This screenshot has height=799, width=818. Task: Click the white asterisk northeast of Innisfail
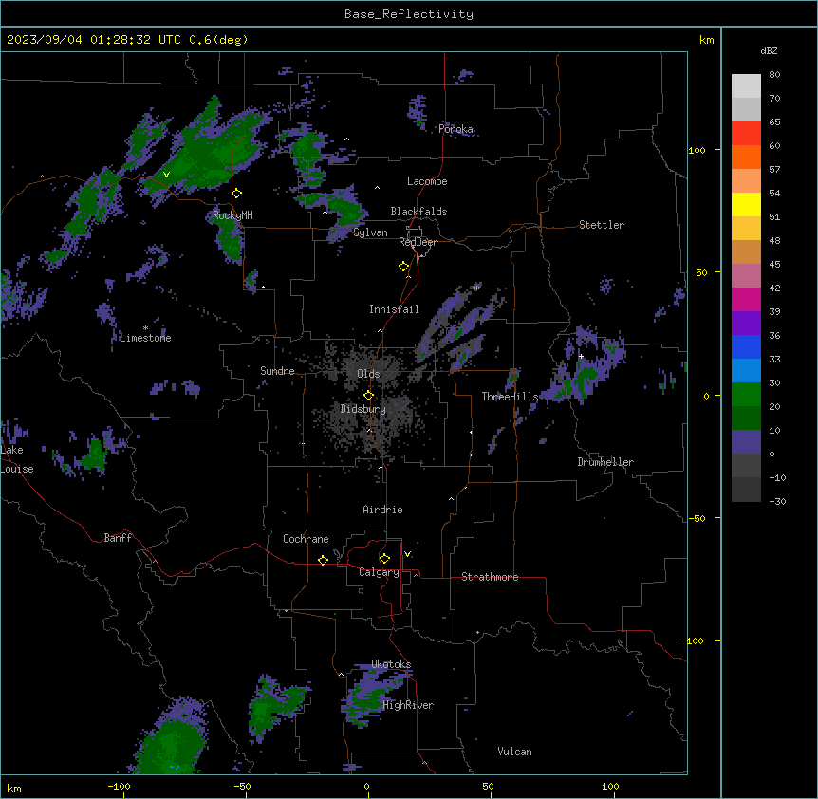point(476,288)
